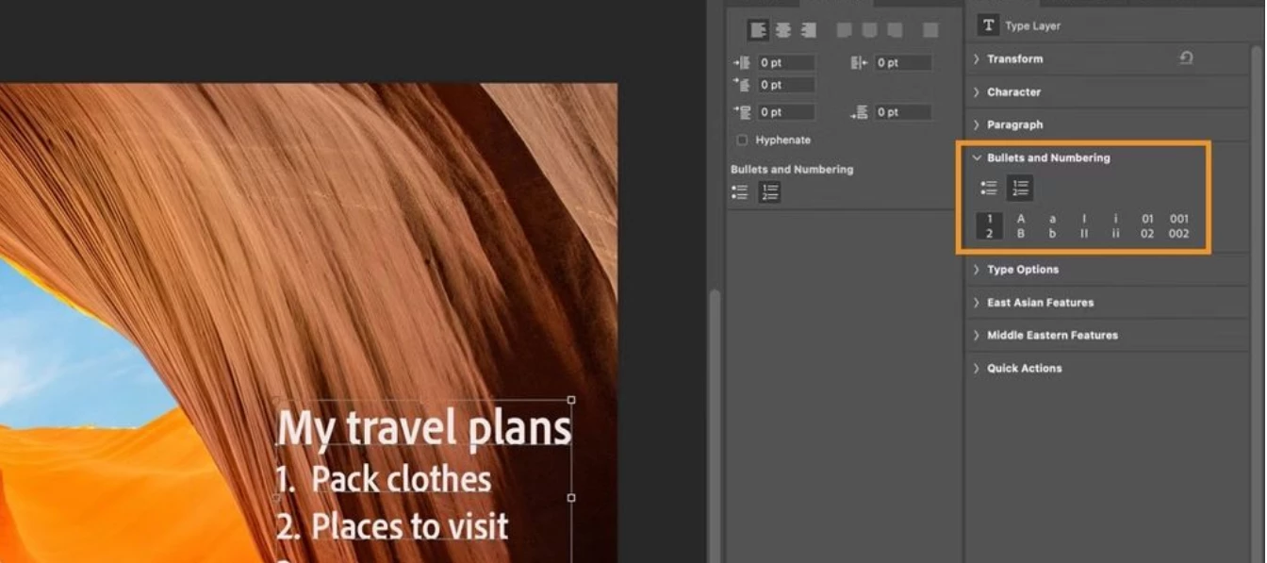Click the indent left margin 0 pt field
1267x563 pixels.
786,63
